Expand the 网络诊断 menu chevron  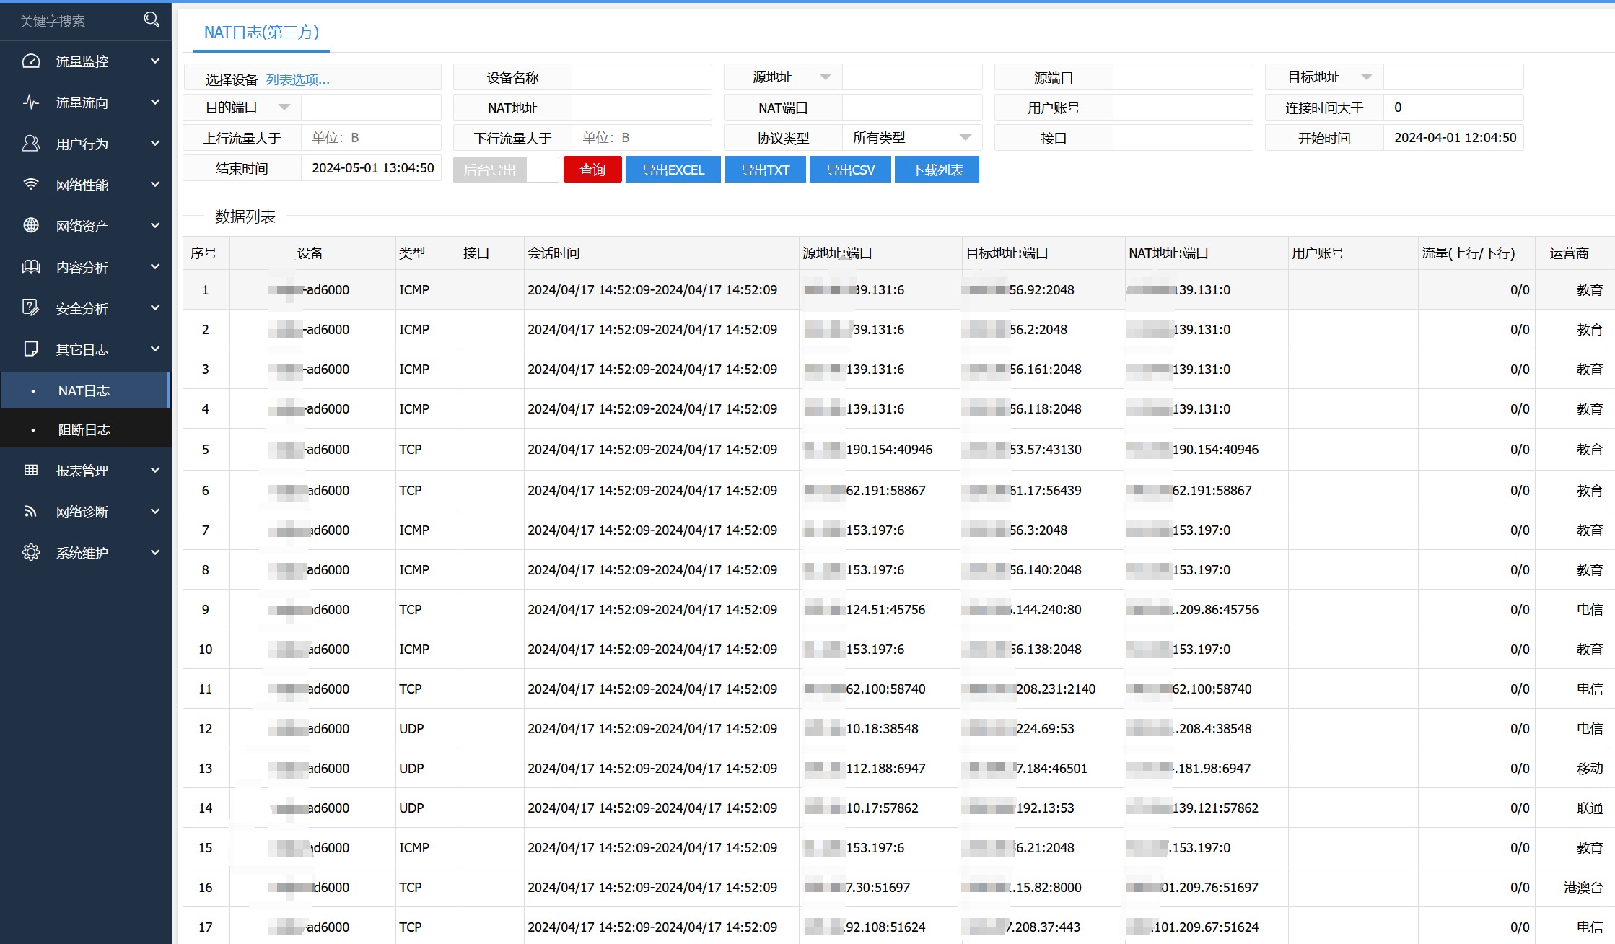point(155,512)
